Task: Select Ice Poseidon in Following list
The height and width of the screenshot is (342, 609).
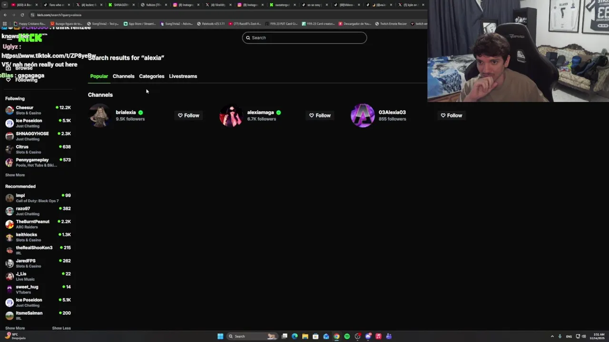Action: click(38, 123)
